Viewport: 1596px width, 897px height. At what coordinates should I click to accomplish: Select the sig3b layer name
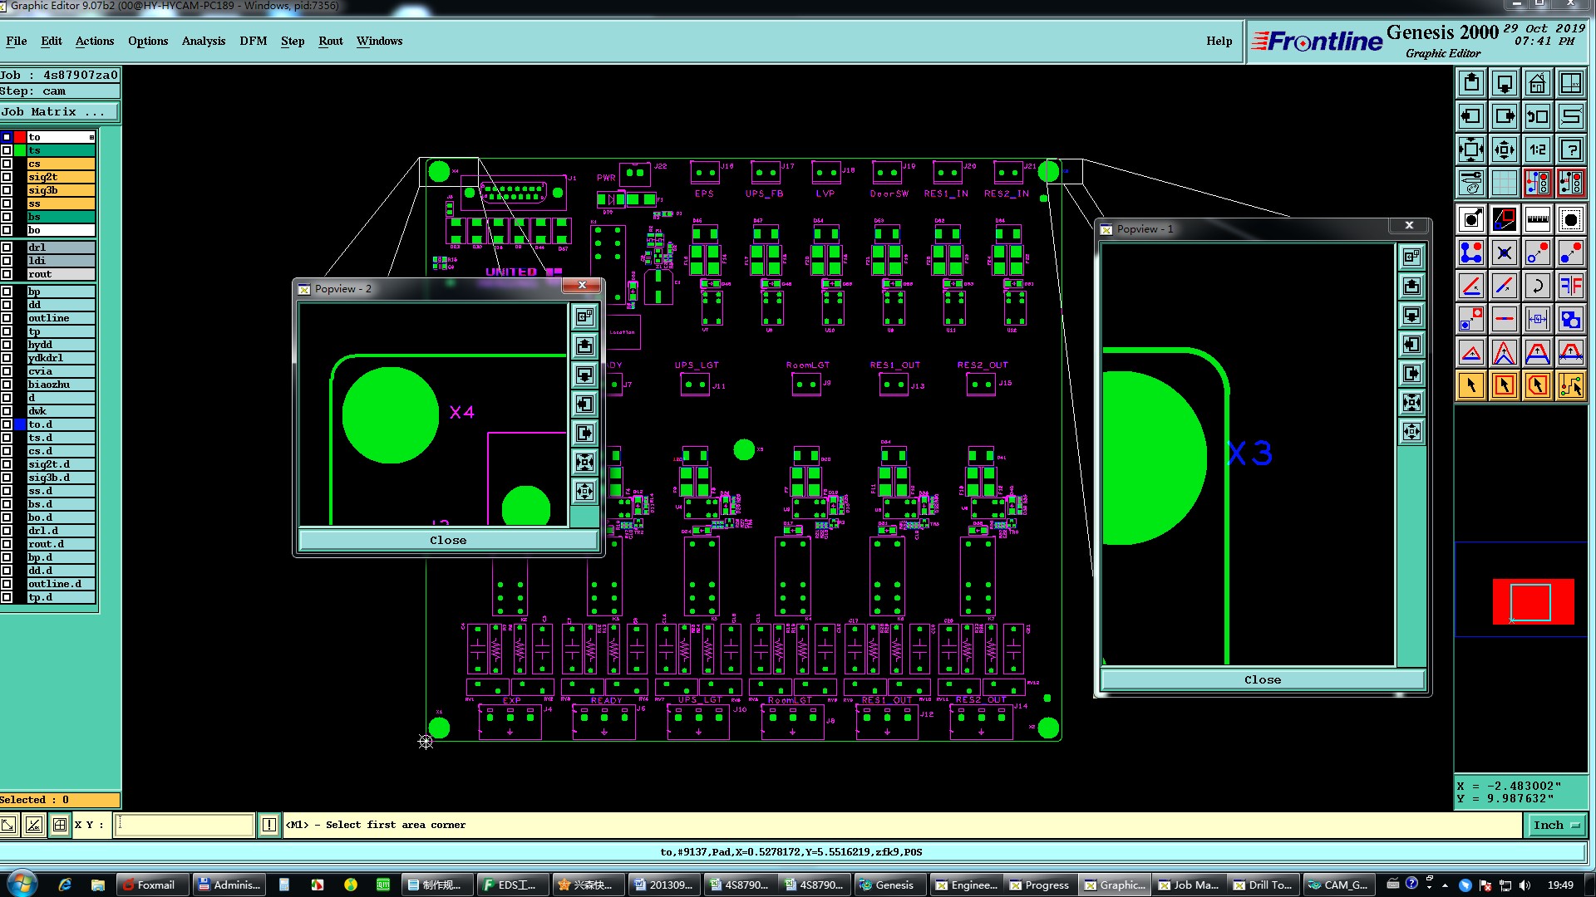pos(61,190)
